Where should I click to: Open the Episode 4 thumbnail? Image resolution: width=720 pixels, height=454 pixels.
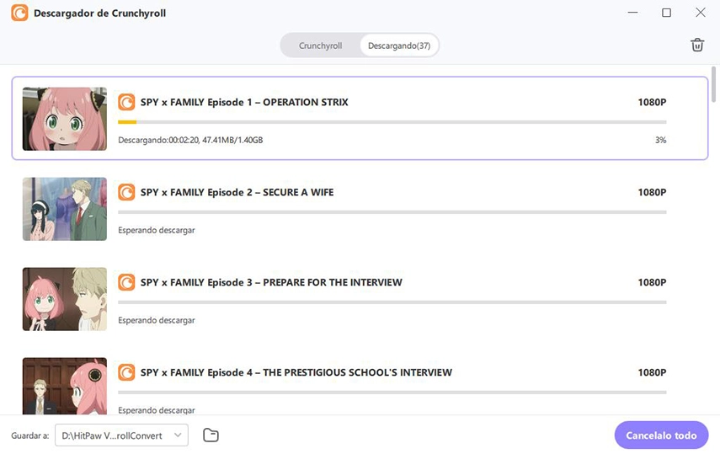65,386
